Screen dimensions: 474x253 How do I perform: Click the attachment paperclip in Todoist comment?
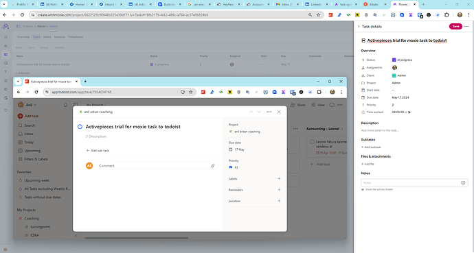pyautogui.click(x=212, y=166)
